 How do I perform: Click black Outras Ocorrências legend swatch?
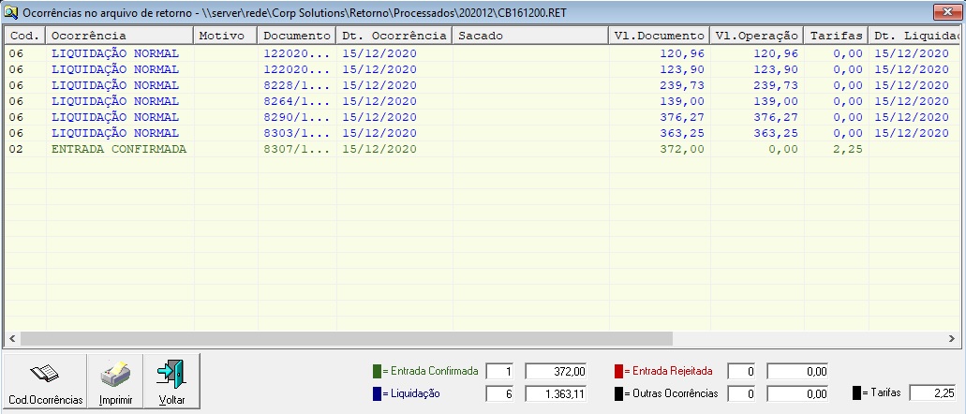point(619,394)
